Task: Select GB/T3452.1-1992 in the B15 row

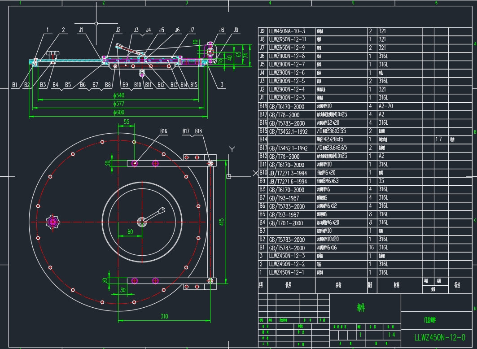Action: [289, 131]
